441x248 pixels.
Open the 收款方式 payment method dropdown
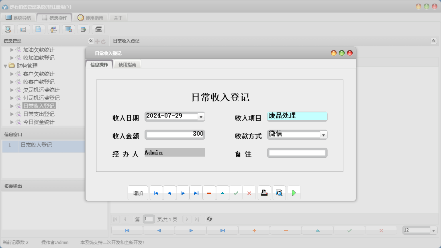click(x=323, y=135)
